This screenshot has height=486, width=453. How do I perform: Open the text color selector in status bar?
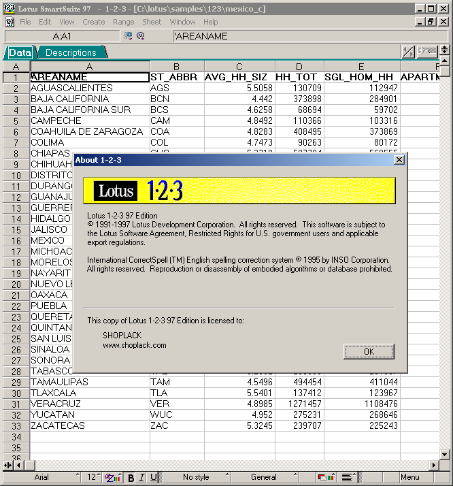(x=113, y=477)
